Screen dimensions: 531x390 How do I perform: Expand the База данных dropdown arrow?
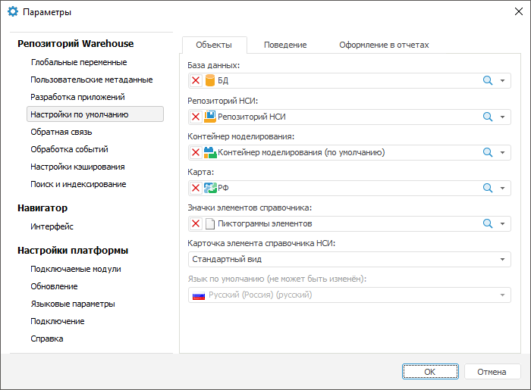(502, 81)
